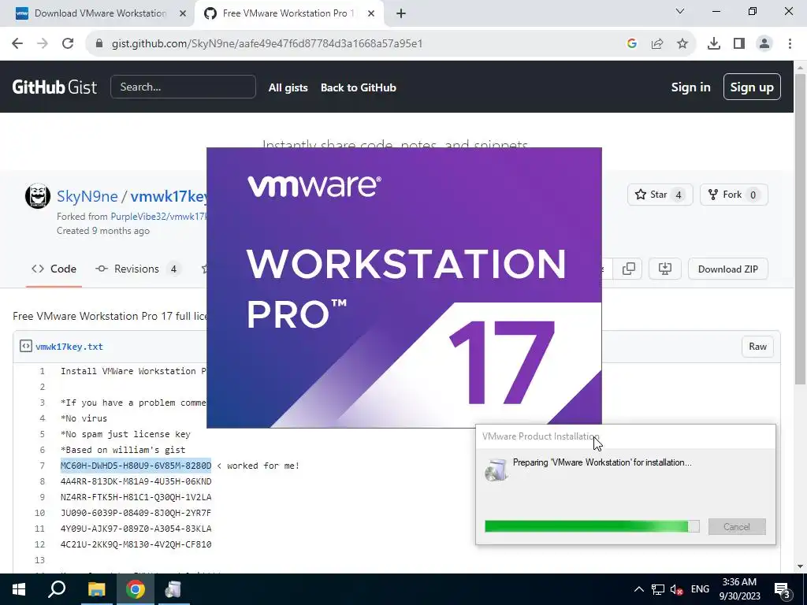Click the Open in Desktop icon
The image size is (807, 605).
click(x=665, y=269)
